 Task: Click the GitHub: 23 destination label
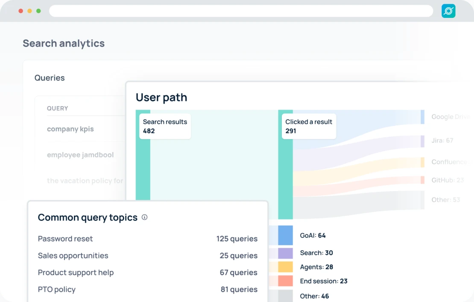point(448,180)
